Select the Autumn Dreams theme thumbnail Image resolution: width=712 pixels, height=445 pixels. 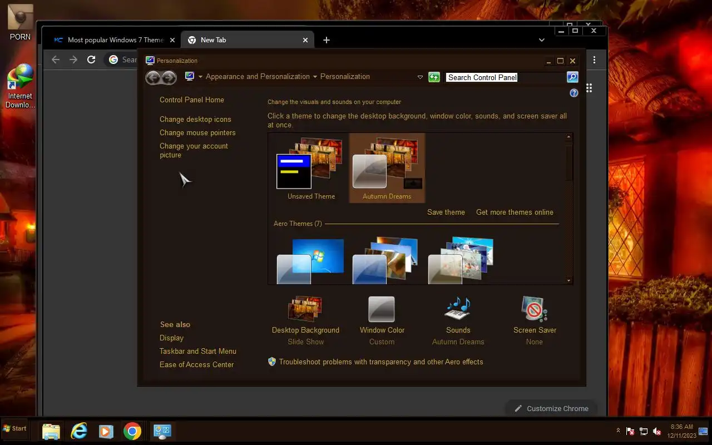click(387, 167)
